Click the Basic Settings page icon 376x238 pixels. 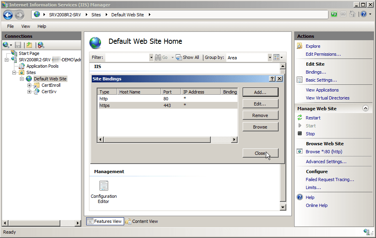pyautogui.click(x=299, y=80)
